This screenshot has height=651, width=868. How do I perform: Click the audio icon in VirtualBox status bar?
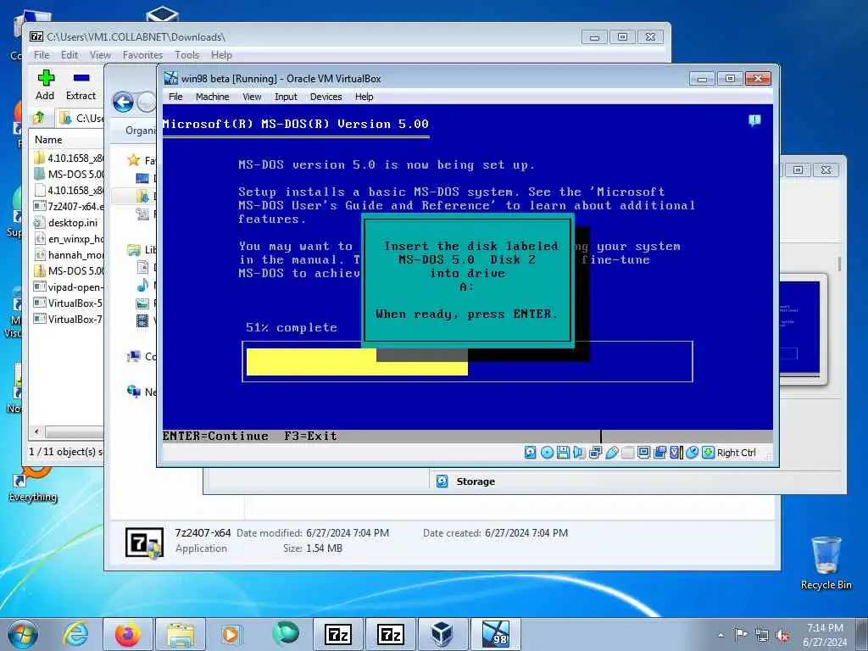coord(579,453)
